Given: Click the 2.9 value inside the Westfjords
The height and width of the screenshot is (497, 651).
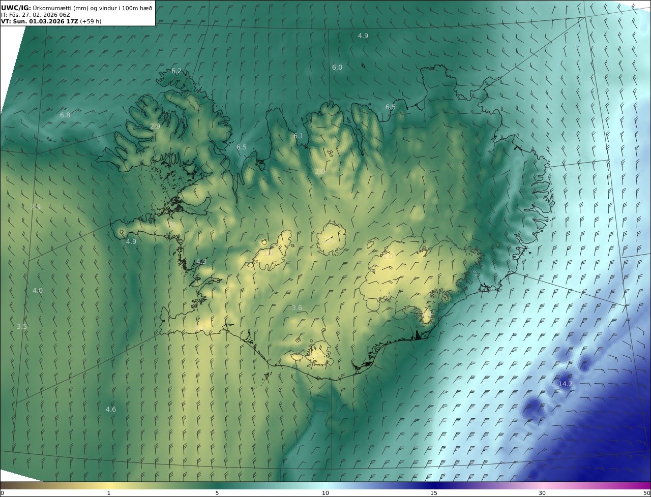Looking at the screenshot, I should 155,127.
